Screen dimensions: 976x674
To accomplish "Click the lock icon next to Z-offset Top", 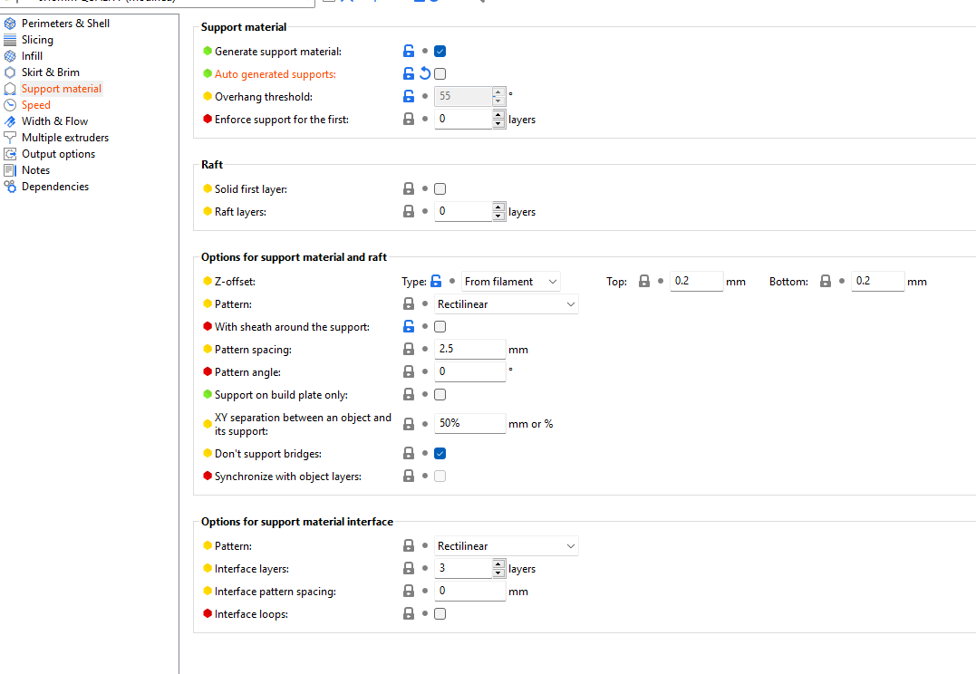I will click(644, 282).
